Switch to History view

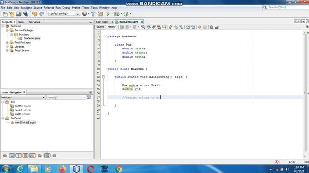[x=112, y=27]
